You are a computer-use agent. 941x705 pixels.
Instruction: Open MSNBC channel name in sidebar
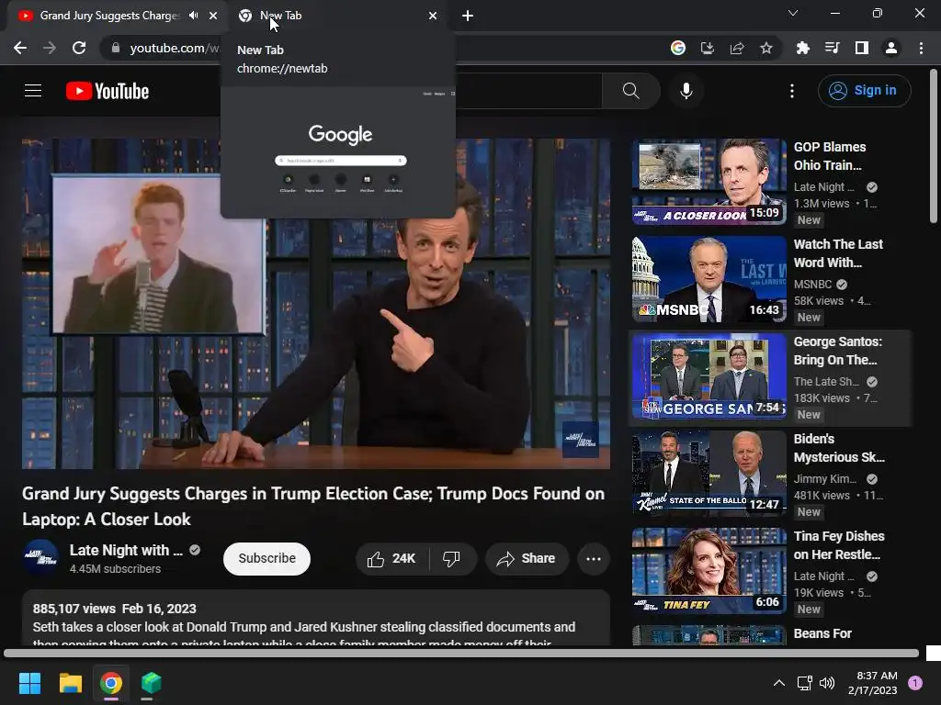(812, 285)
